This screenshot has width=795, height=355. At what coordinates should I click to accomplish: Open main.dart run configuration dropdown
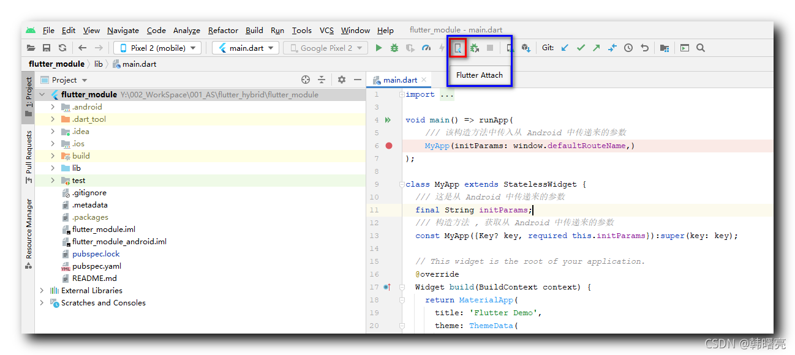pos(246,48)
